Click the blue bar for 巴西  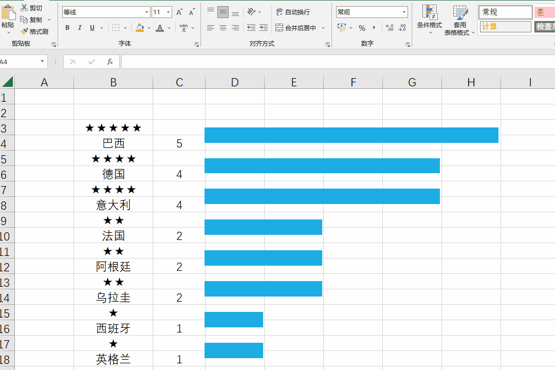(x=351, y=135)
